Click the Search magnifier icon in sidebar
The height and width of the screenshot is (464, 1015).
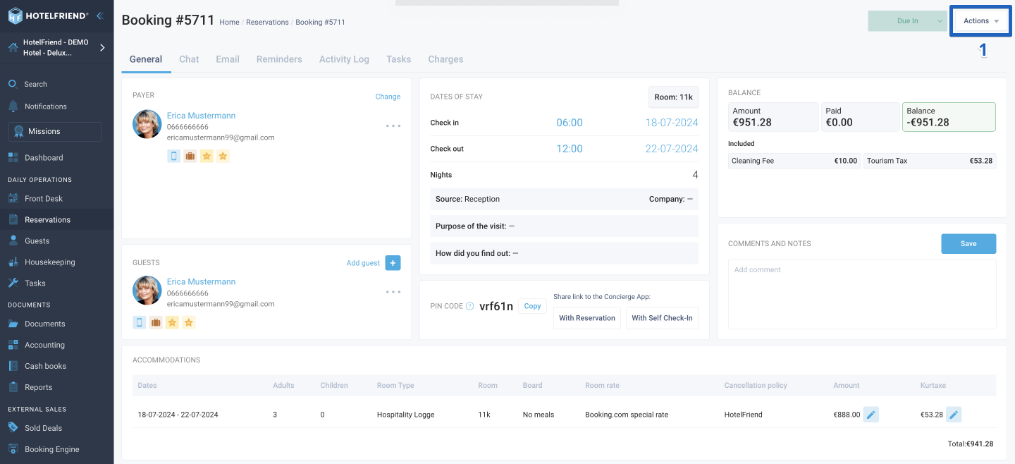click(13, 84)
